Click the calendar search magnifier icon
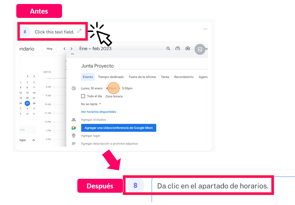The width and height of the screenshot is (295, 205). pos(168,49)
